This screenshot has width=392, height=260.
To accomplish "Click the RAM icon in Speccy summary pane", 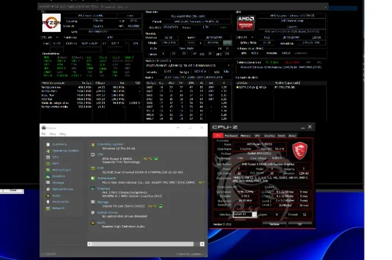I will [x=93, y=168].
